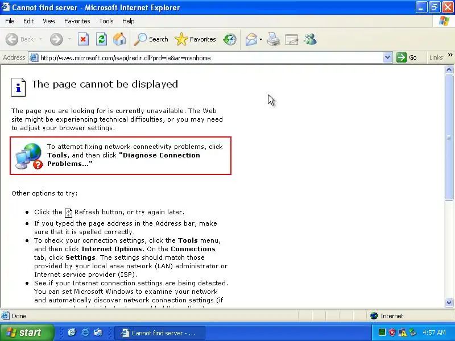Open the Messenger people icon
The height and width of the screenshot is (341, 455).
(310, 39)
